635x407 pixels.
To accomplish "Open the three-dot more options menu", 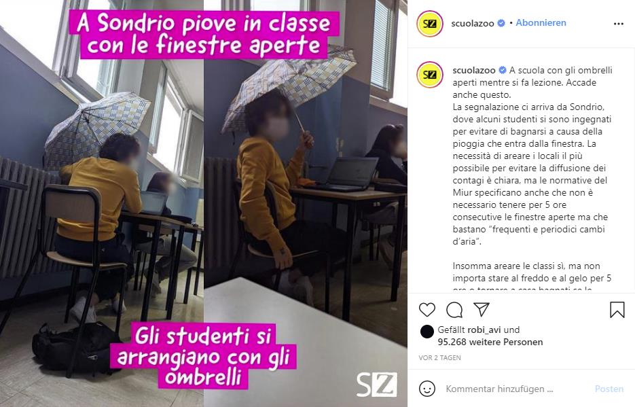I will click(x=619, y=24).
